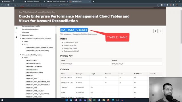Image resolution: width=182 pixels, height=102 pixels.
Task: Open the Cloud breadcrumb link
Action: coord(20,12)
